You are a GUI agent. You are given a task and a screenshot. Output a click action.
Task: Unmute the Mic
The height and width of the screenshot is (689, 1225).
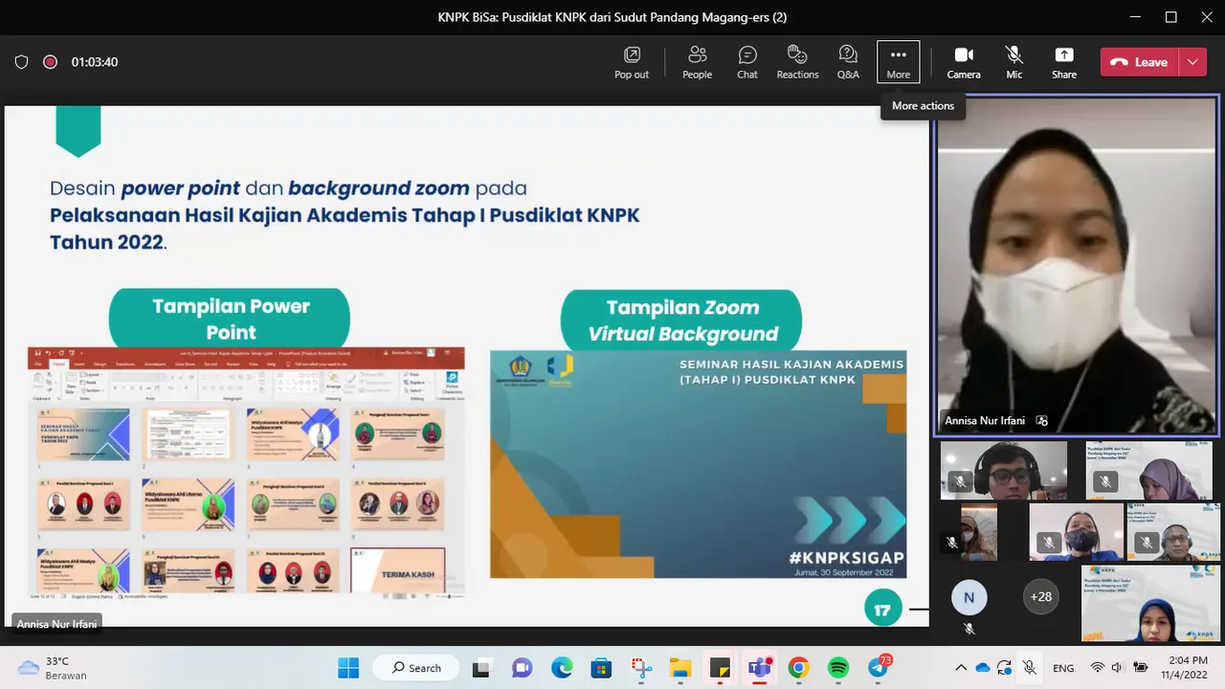tap(1014, 62)
